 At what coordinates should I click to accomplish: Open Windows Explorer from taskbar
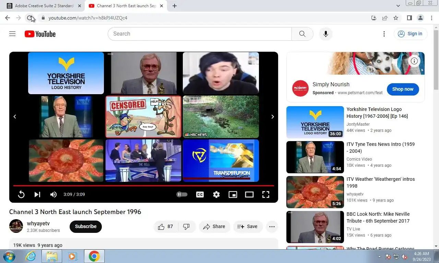[52, 256]
